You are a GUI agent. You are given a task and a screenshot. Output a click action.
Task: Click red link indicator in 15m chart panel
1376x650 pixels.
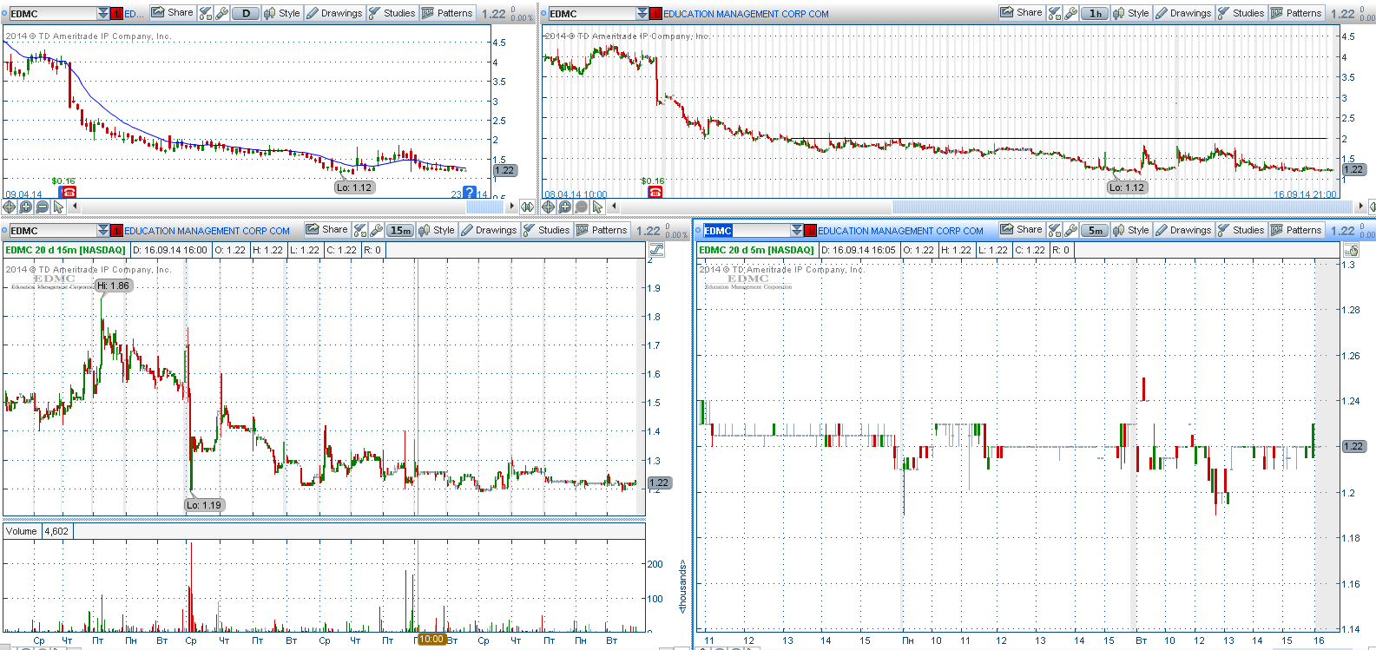pyautogui.click(x=116, y=231)
